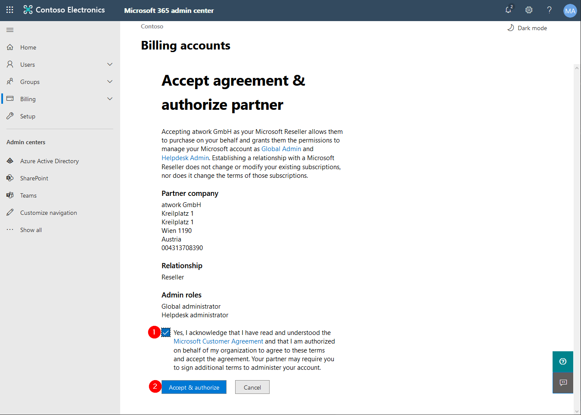Viewport: 581px width, 415px height.
Task: Click the Customize navigation pencil icon
Action: 10,212
